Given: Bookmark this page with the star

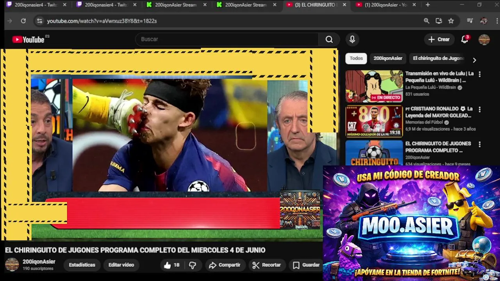Looking at the screenshot, I should [451, 21].
